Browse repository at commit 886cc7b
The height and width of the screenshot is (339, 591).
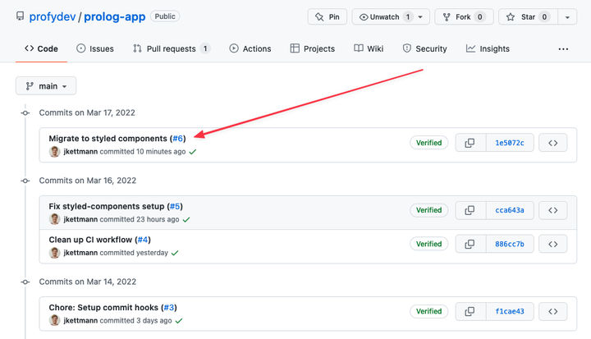[553, 244]
